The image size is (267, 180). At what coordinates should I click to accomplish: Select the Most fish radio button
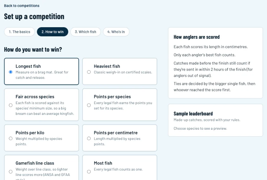coord(89,171)
